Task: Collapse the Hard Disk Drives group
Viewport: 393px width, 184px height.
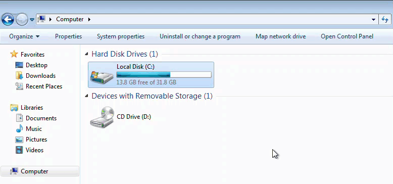Action: [87, 54]
